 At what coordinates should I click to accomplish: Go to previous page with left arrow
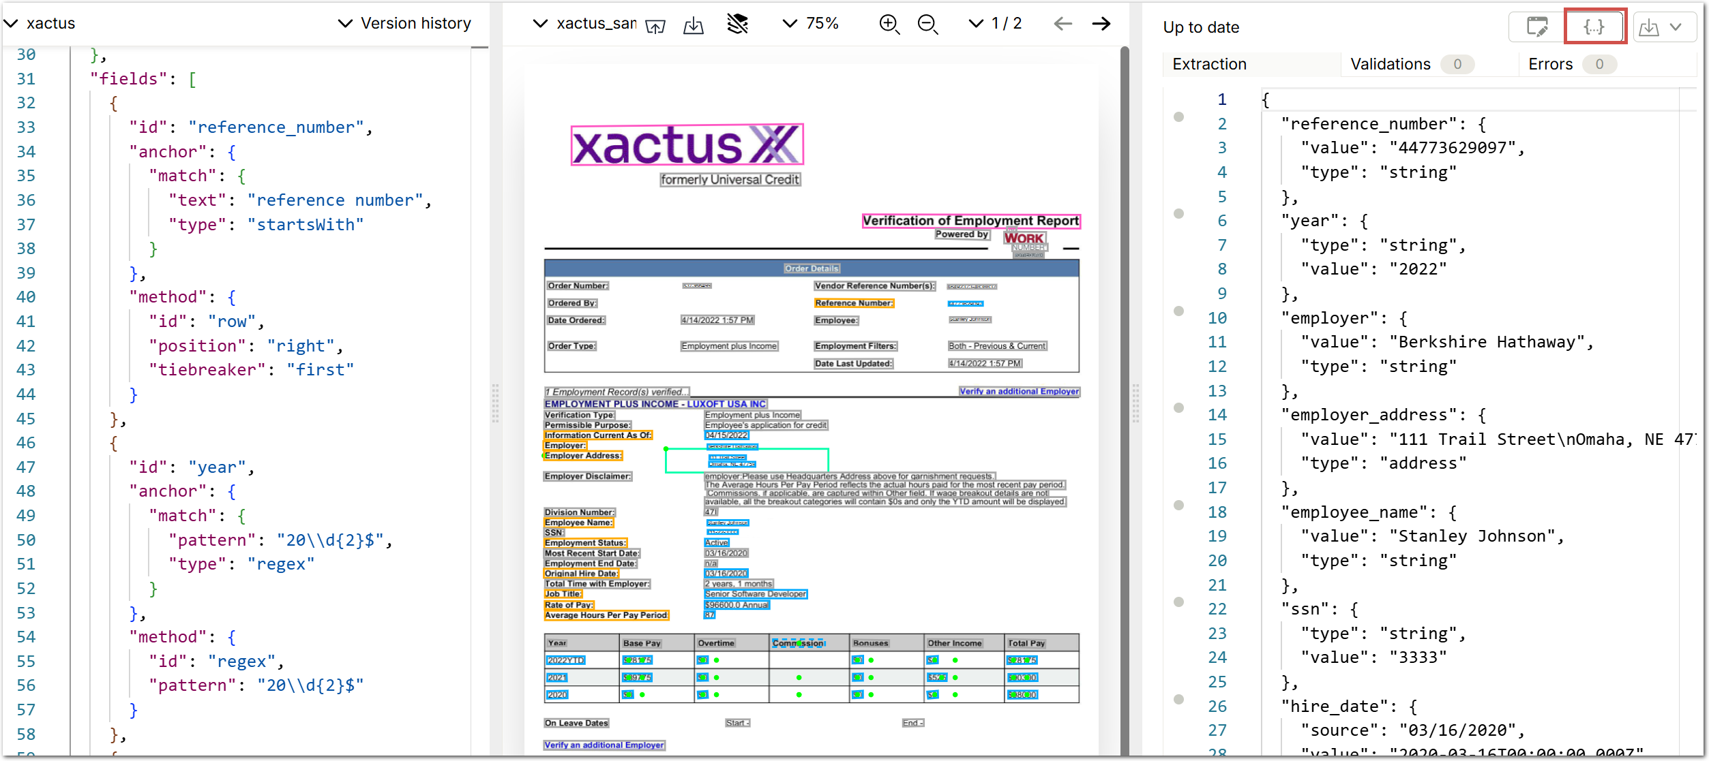tap(1062, 24)
